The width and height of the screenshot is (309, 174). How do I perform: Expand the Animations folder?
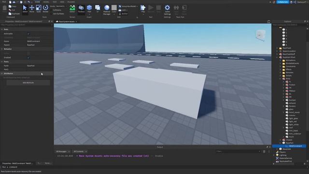tap(280, 60)
